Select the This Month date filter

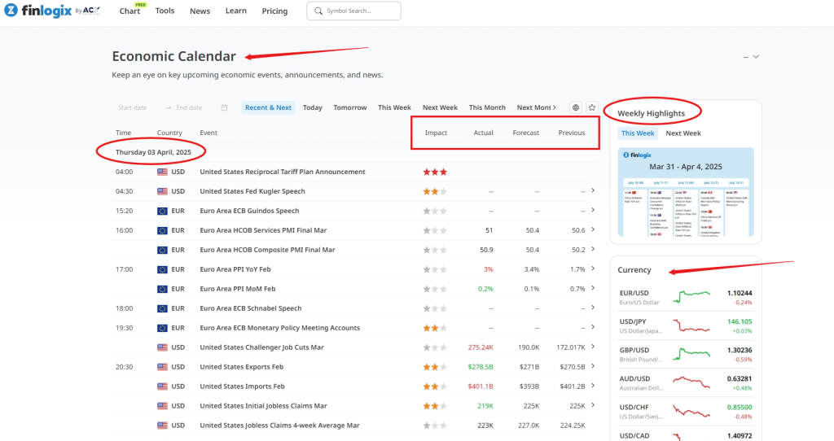487,107
